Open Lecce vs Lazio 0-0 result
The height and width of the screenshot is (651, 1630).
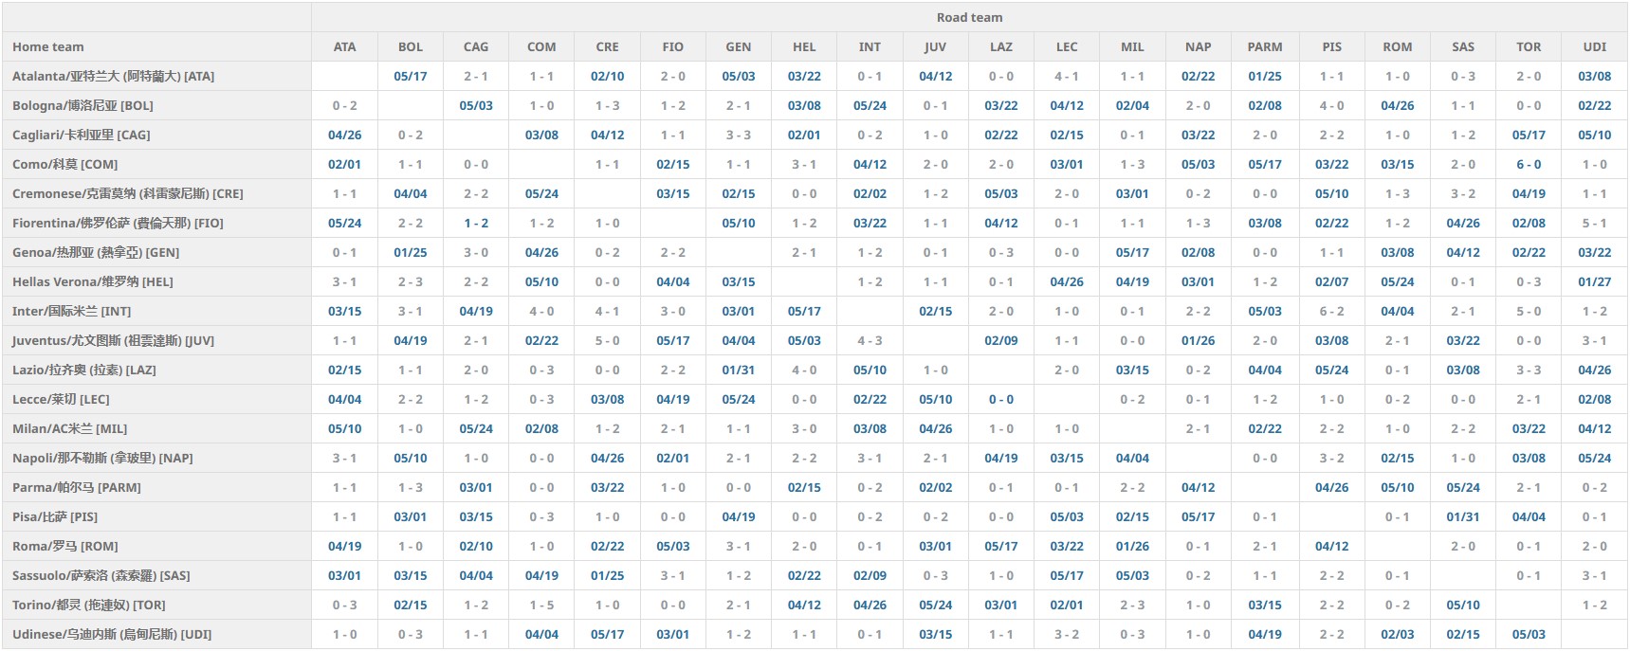(1000, 399)
